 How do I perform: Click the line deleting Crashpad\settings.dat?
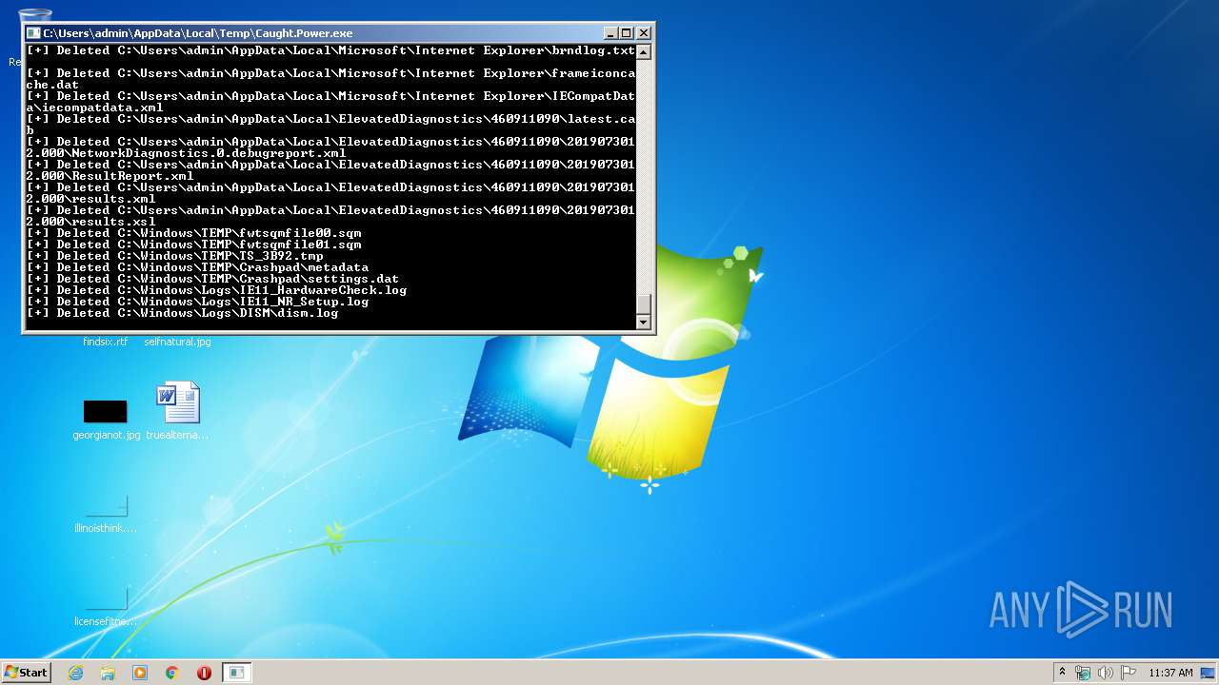tap(213, 279)
